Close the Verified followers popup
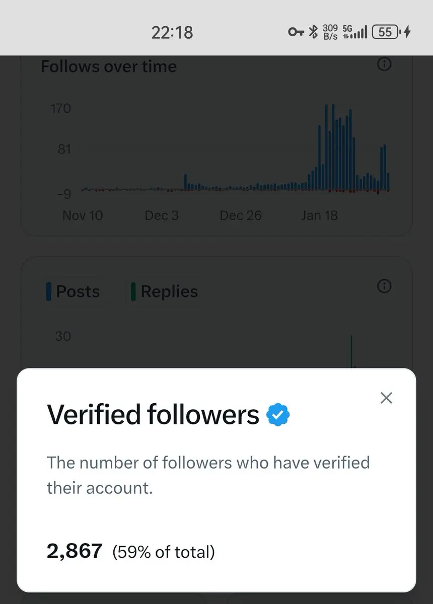 click(x=386, y=398)
